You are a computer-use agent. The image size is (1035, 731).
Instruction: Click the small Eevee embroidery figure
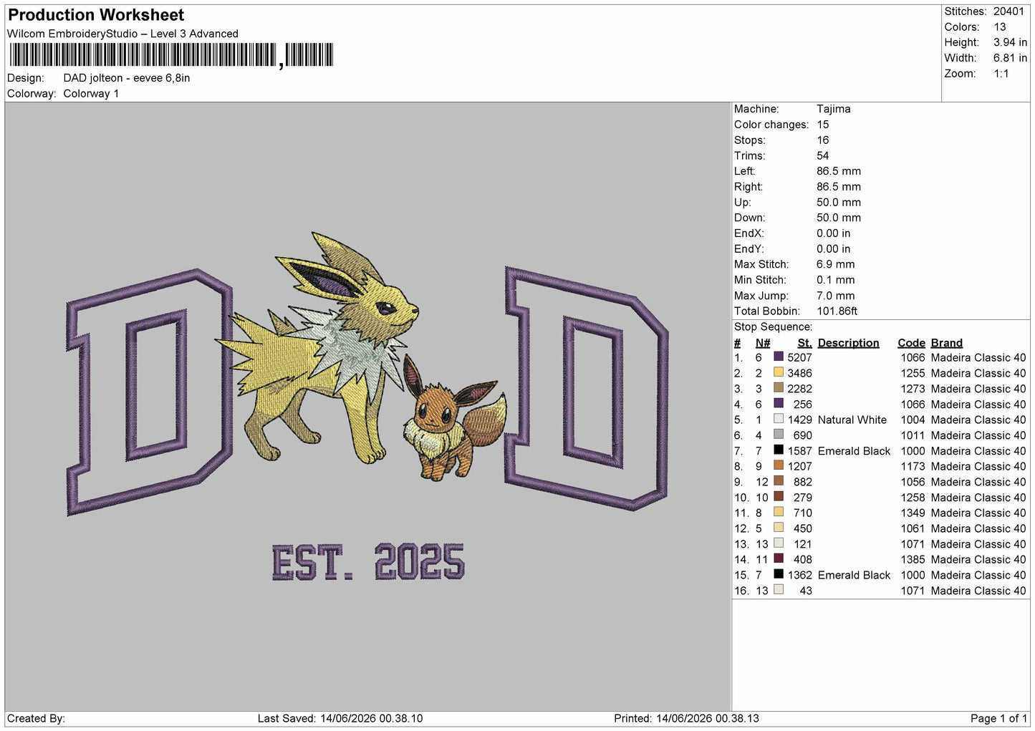pyautogui.click(x=453, y=417)
